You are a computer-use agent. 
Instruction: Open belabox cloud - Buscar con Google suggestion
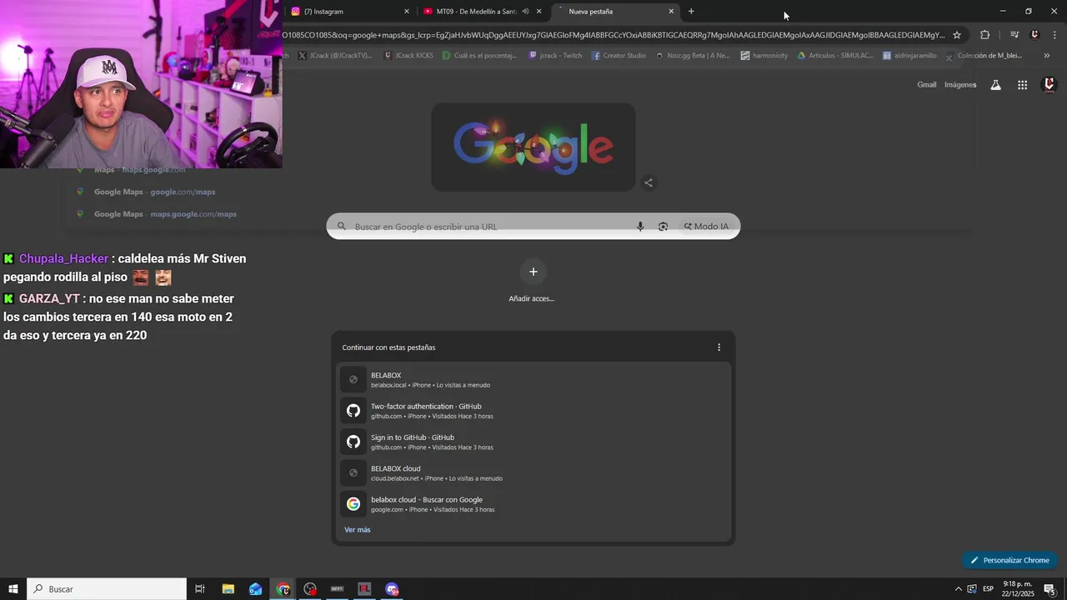coord(533,504)
